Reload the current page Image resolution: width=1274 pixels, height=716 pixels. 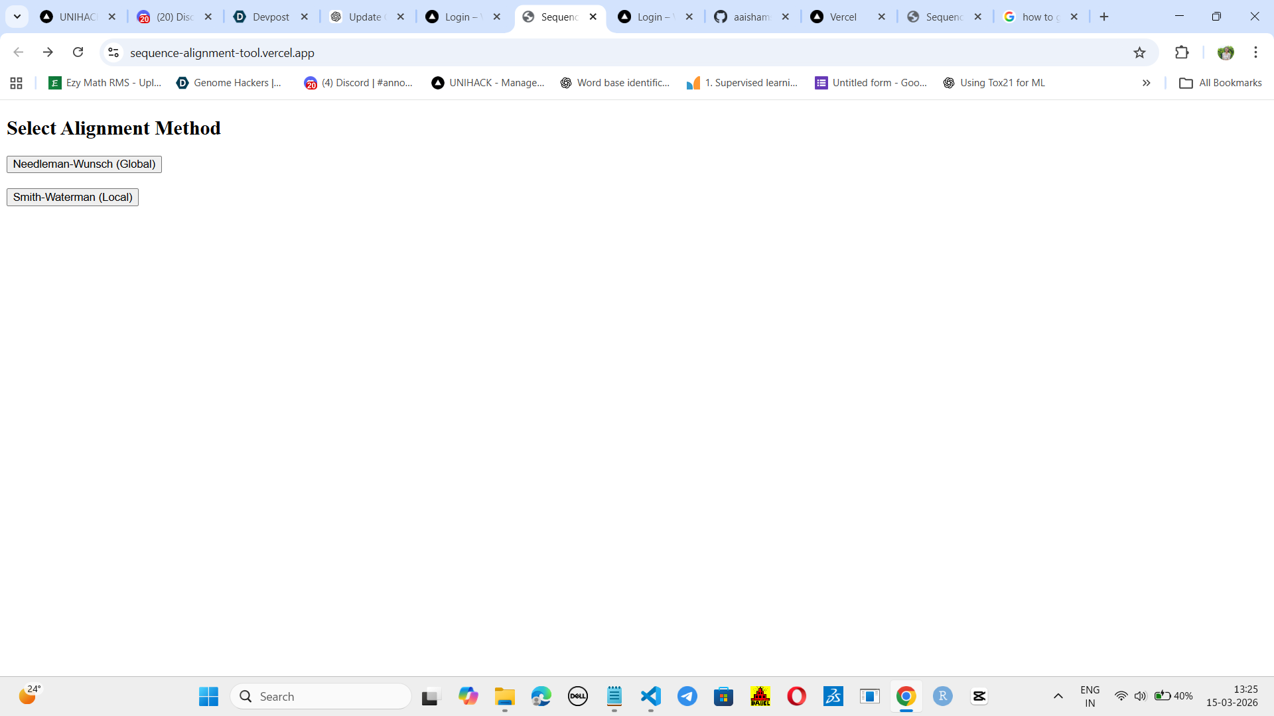78,52
